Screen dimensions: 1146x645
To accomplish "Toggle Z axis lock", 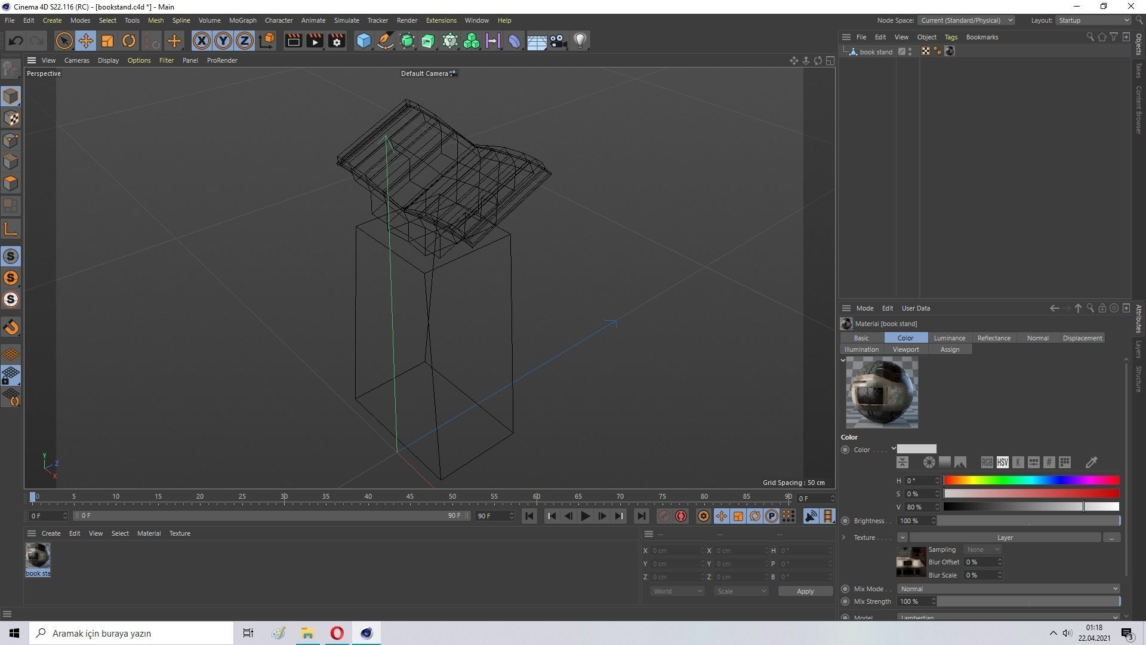I will (x=245, y=41).
